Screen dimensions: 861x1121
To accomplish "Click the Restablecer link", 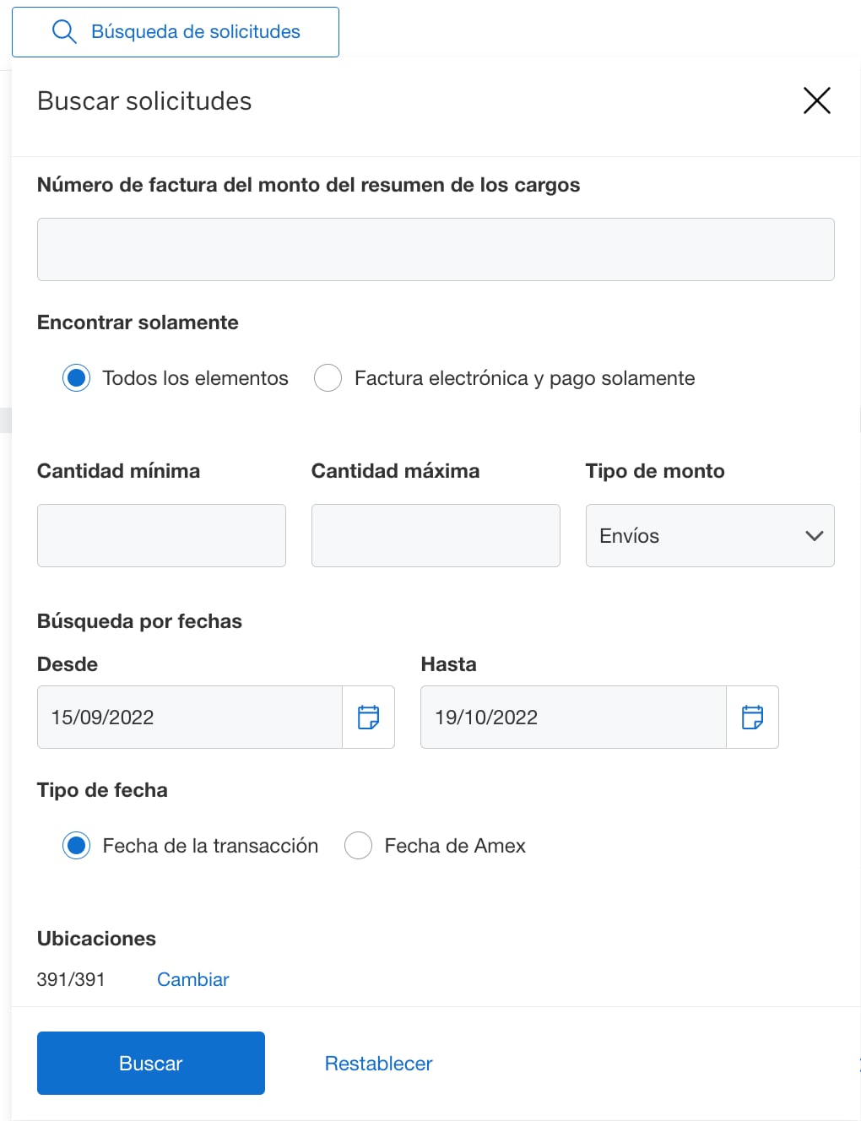I will (x=378, y=1063).
